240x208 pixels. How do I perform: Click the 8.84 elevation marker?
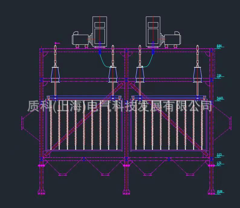[x=219, y=46]
